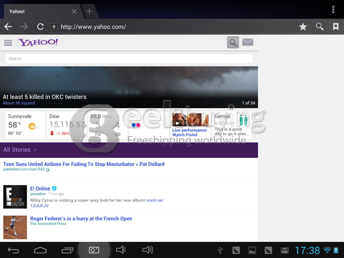The width and height of the screenshot is (344, 258).
Task: Open the bookmarks list icon
Action: coord(336,26)
